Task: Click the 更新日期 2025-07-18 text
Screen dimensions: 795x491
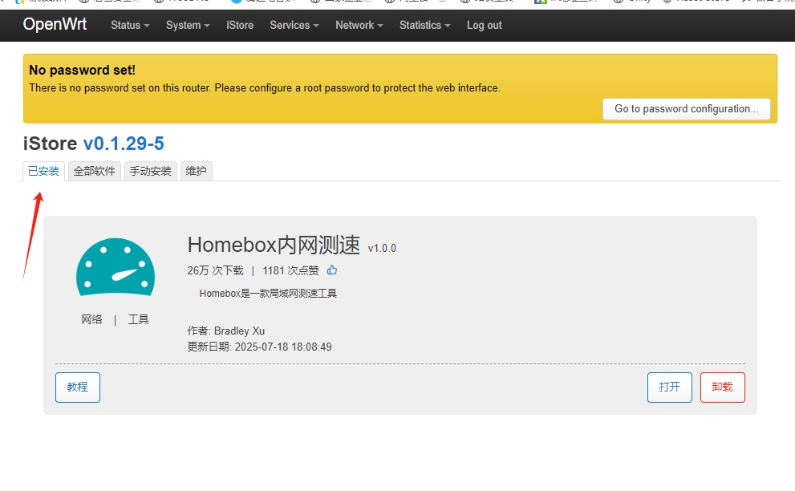Action: pyautogui.click(x=260, y=347)
